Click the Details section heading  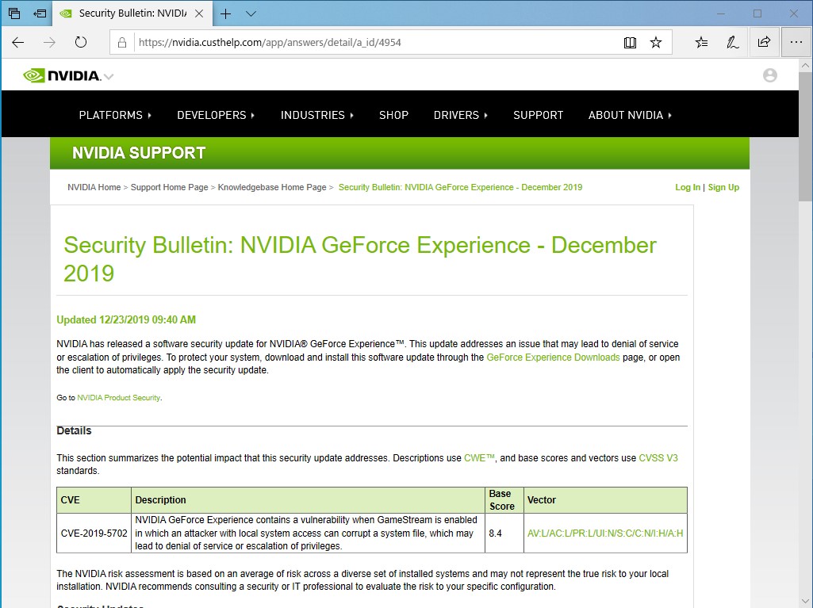pos(74,430)
